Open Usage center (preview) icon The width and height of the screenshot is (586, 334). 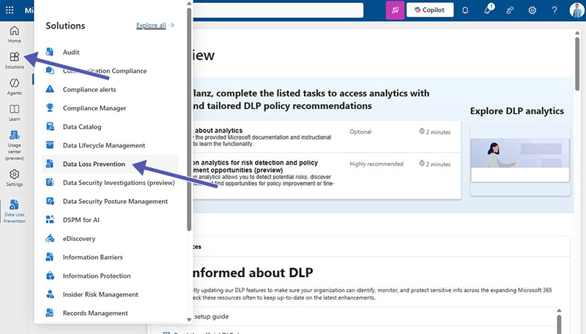[x=14, y=135]
